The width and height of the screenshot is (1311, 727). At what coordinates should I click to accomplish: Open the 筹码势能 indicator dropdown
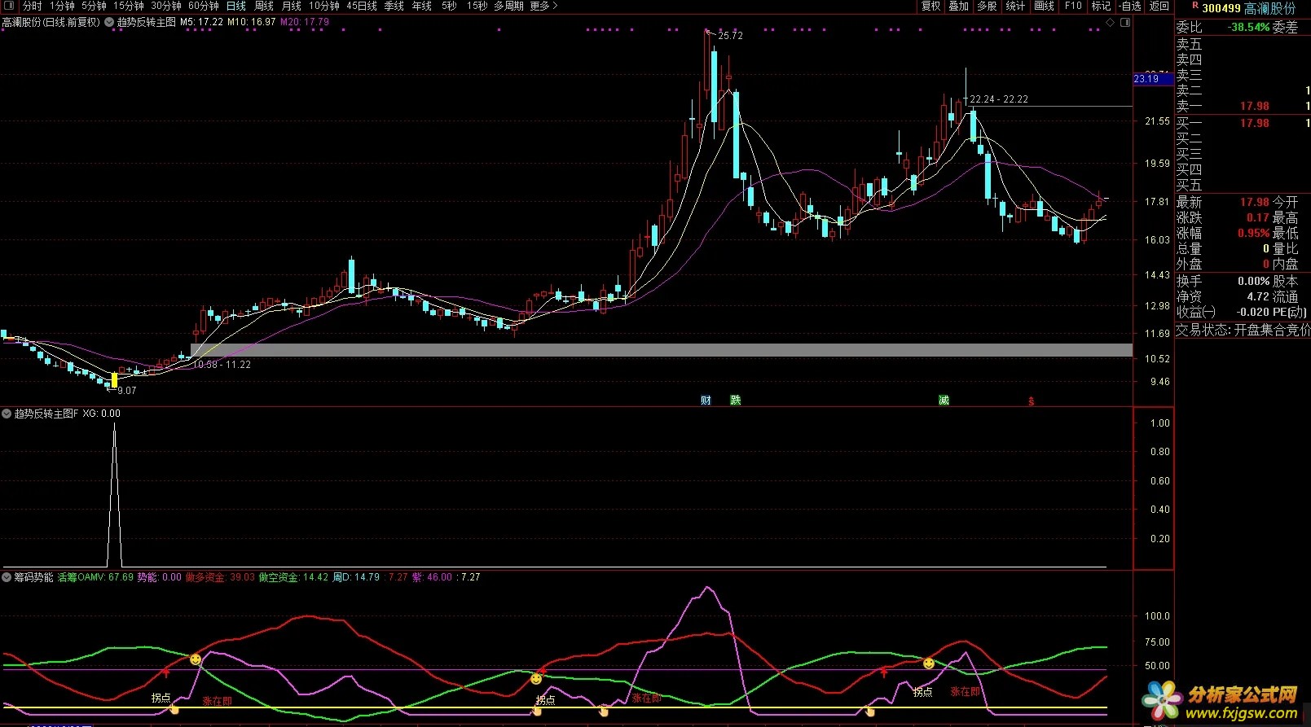tap(7, 577)
